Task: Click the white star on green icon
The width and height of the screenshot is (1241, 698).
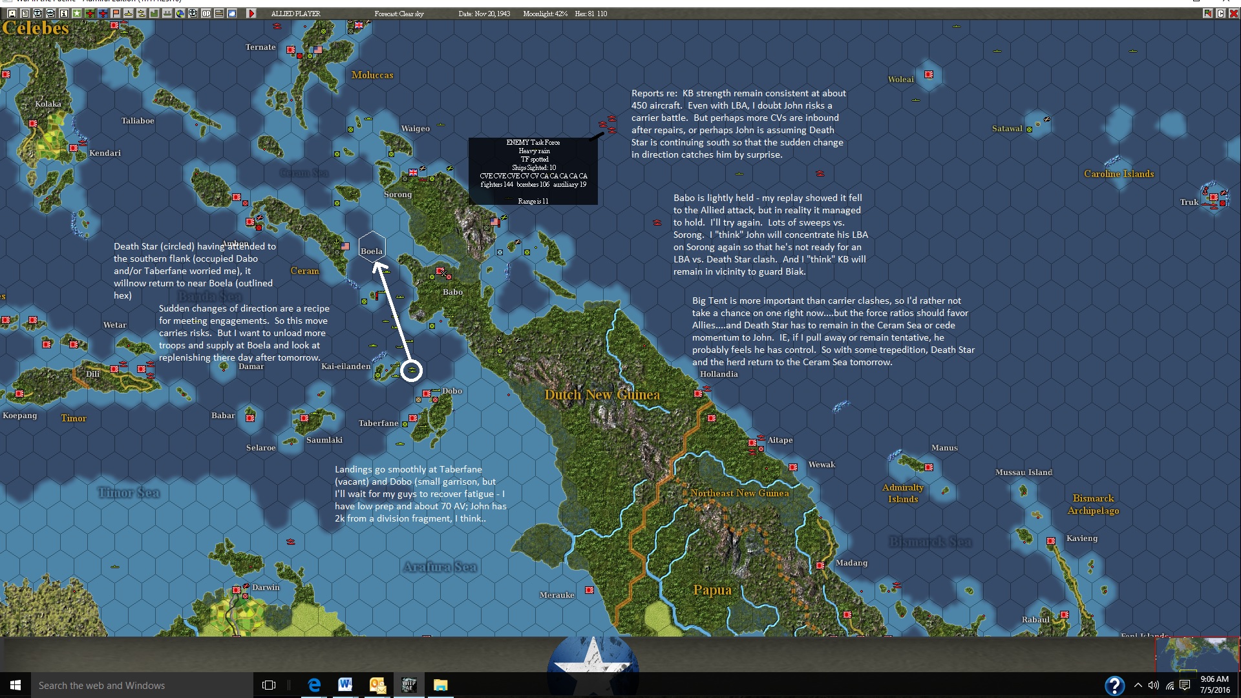Action: (x=77, y=13)
